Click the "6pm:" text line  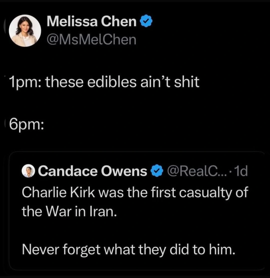[26, 124]
